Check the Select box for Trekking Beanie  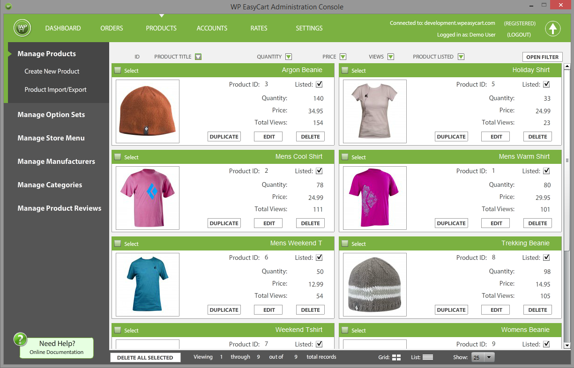pos(345,243)
